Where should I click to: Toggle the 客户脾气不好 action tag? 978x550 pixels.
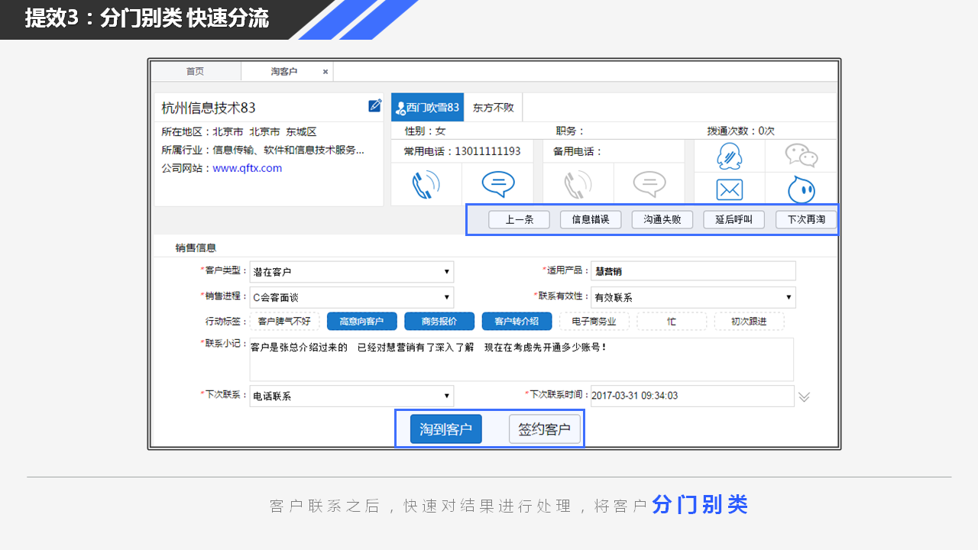(x=284, y=322)
